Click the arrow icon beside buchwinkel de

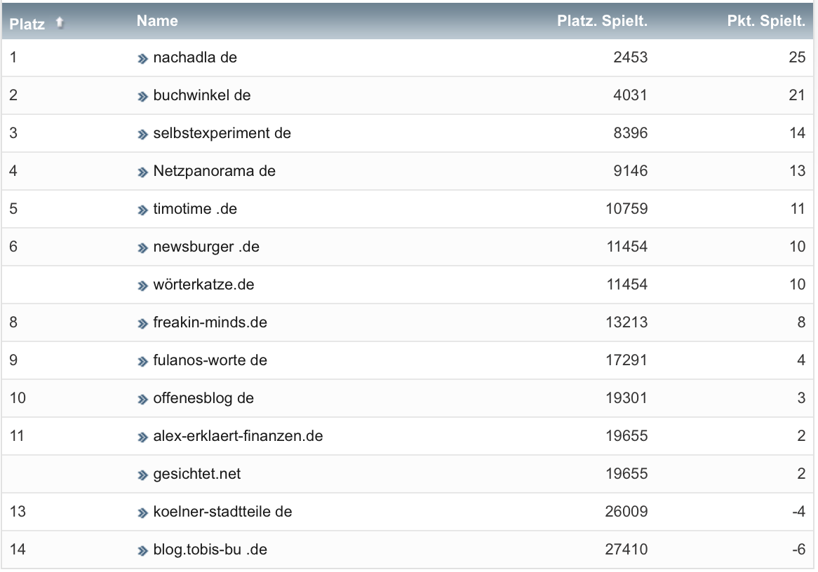click(x=143, y=97)
